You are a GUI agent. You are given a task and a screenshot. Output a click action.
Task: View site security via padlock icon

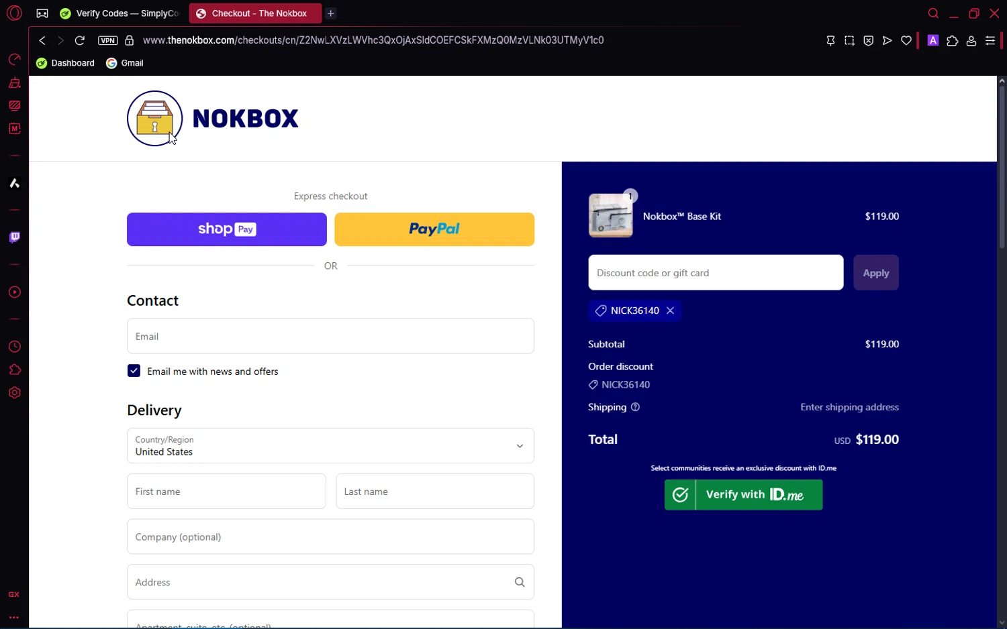point(130,40)
